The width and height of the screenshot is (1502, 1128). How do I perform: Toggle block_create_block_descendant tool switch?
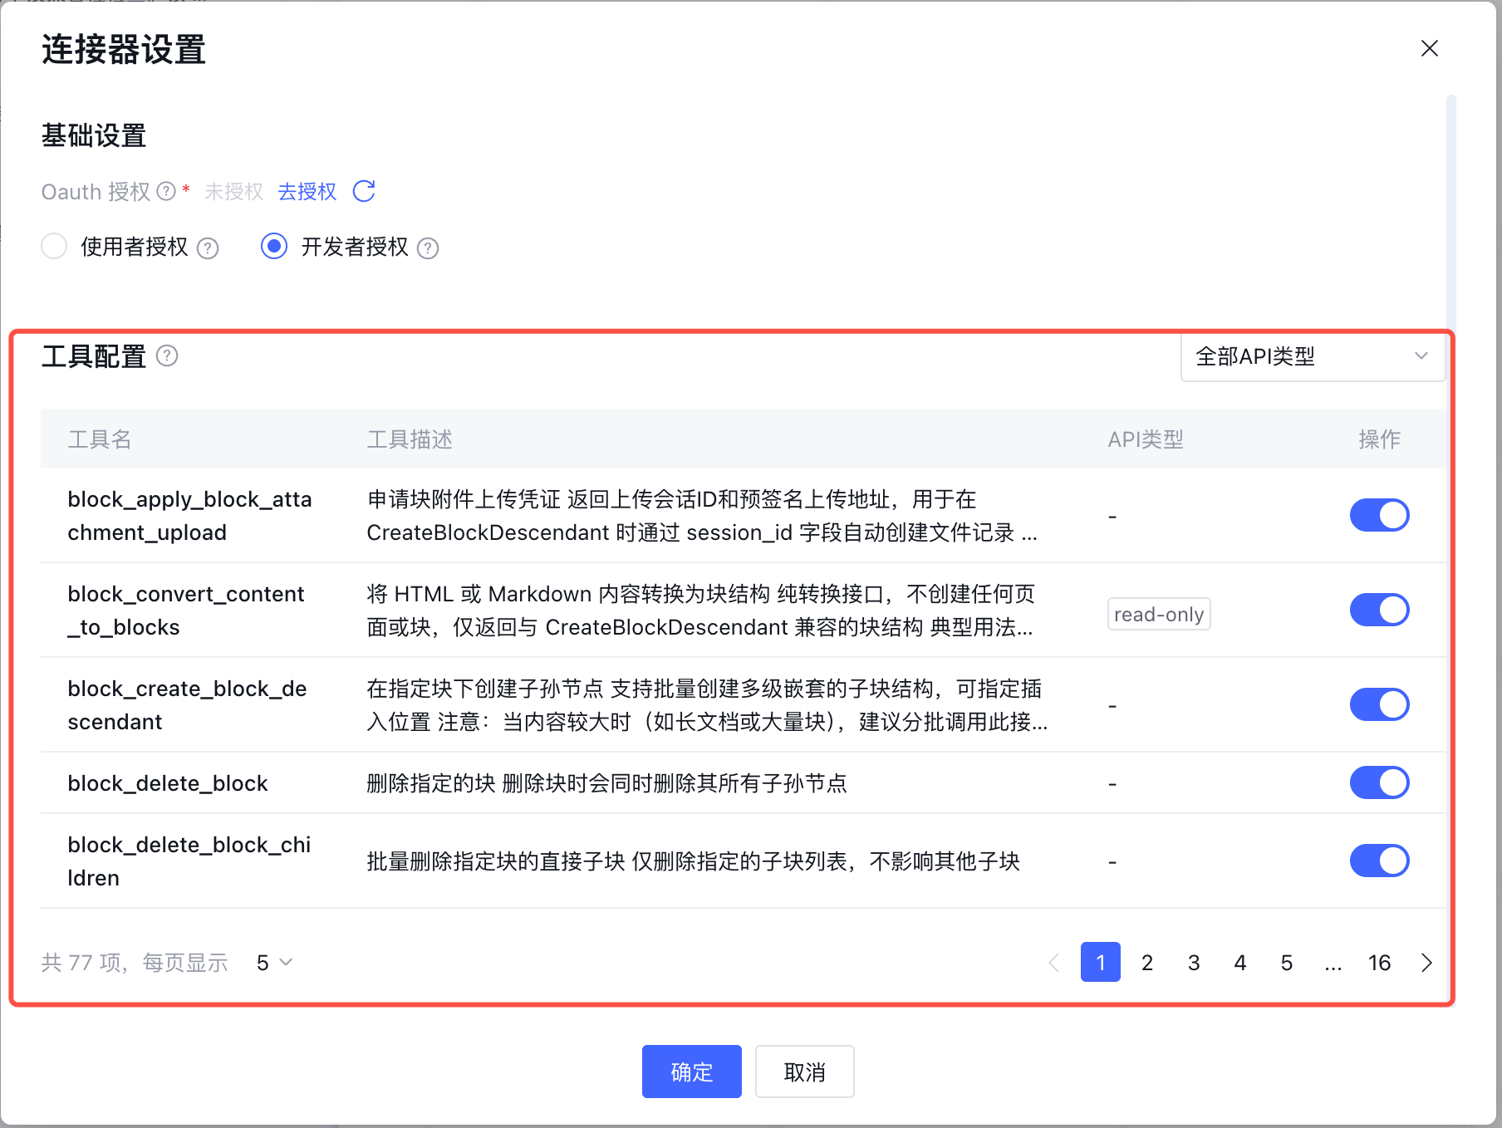point(1379,704)
